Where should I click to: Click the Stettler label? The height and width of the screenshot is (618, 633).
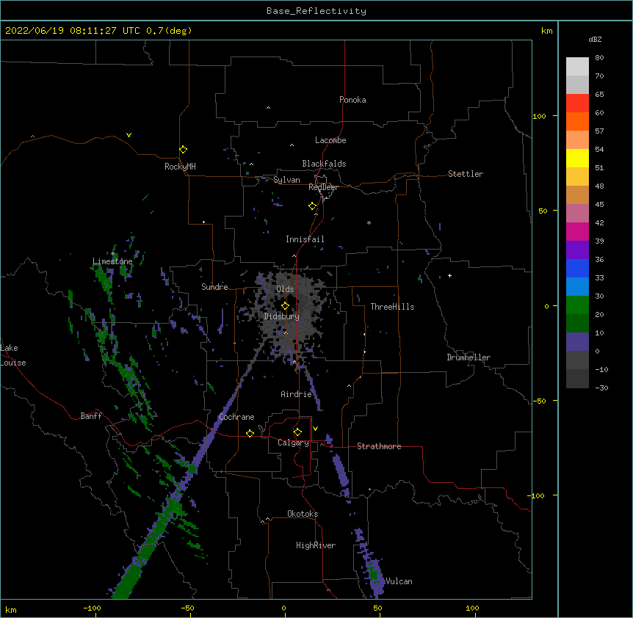[466, 174]
